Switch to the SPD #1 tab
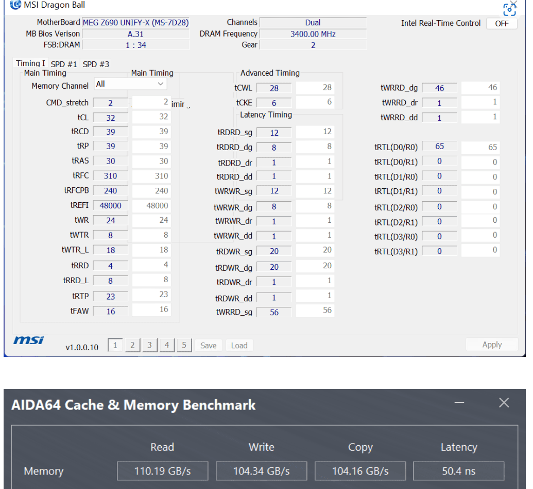The height and width of the screenshot is (489, 533). pyautogui.click(x=64, y=64)
